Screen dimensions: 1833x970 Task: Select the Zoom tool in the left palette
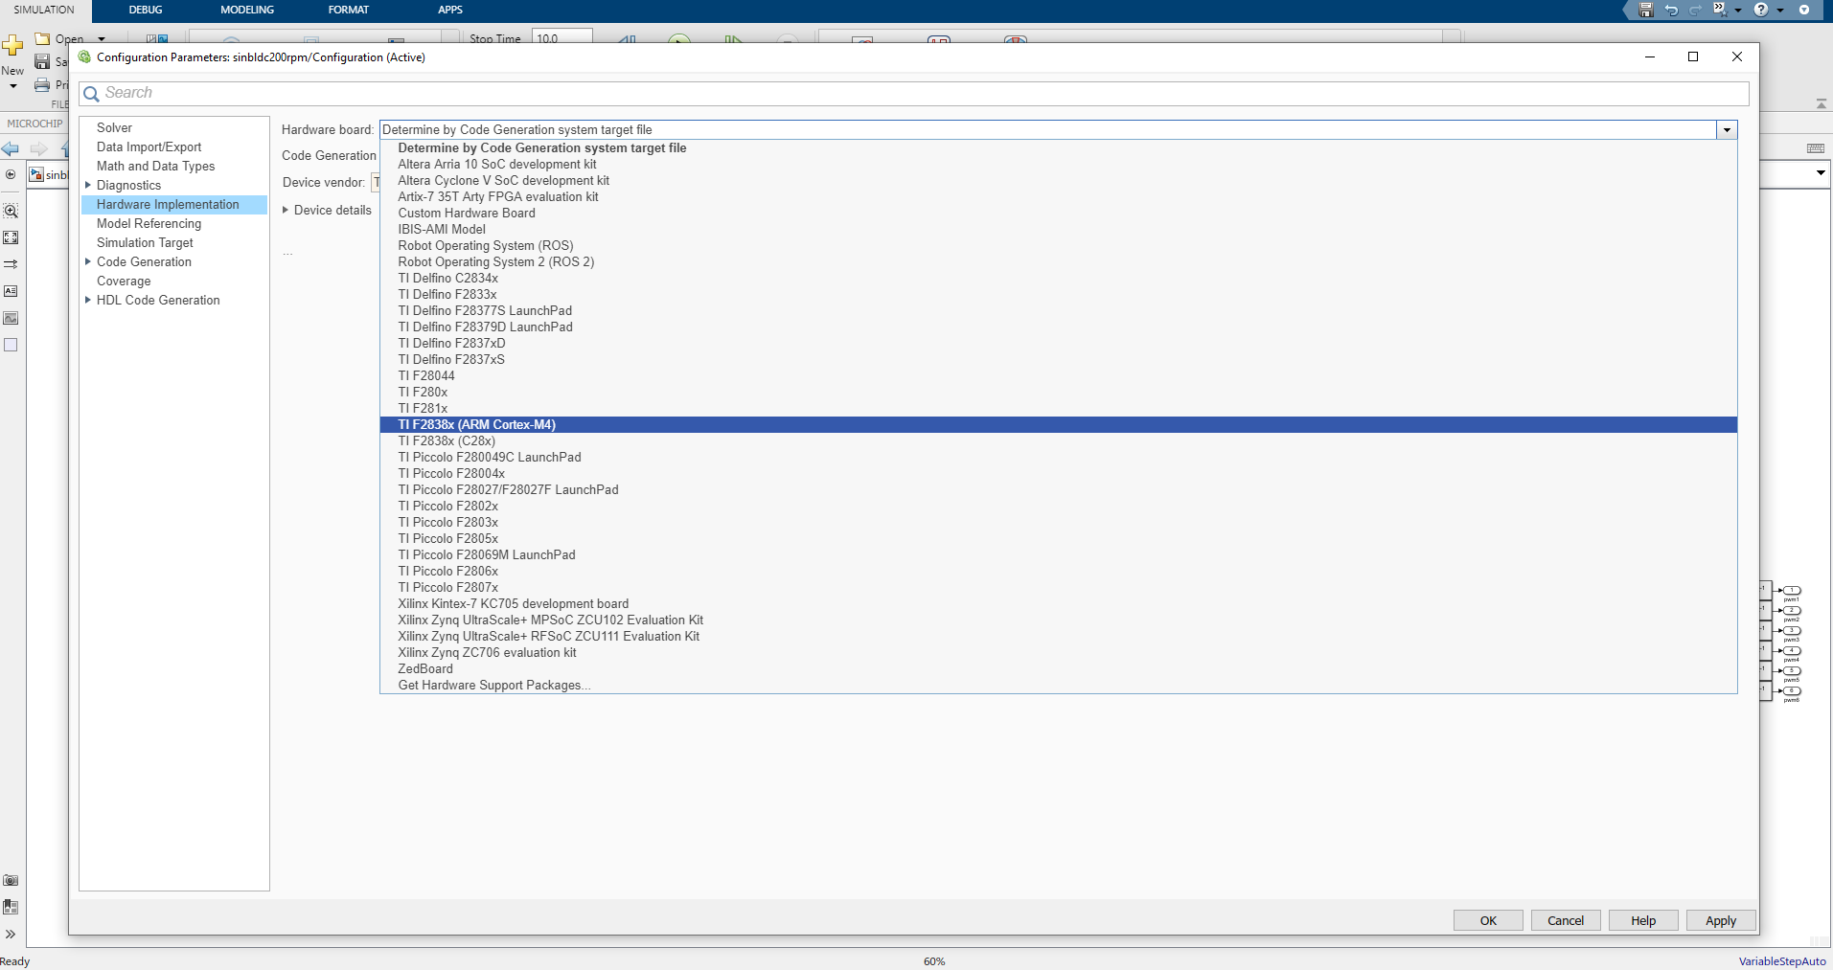(x=11, y=210)
